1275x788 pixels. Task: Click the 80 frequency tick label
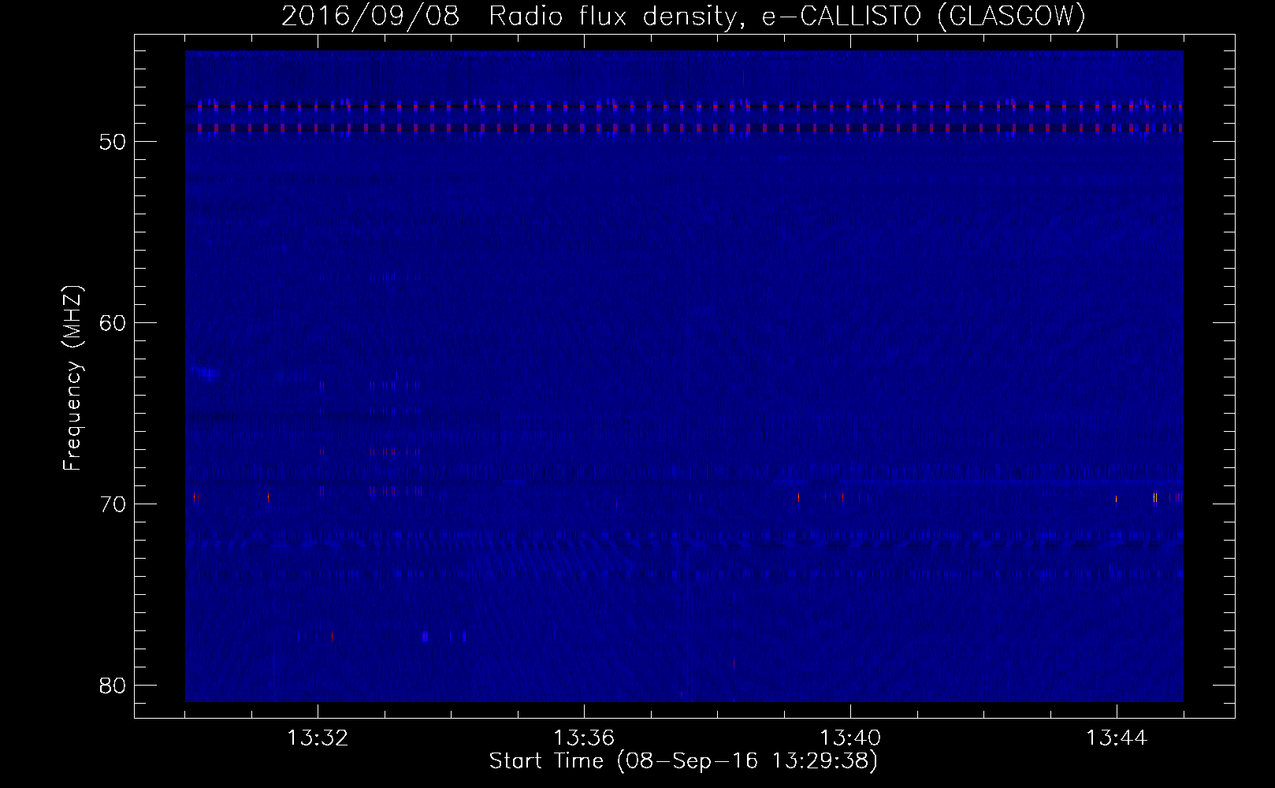pos(113,686)
